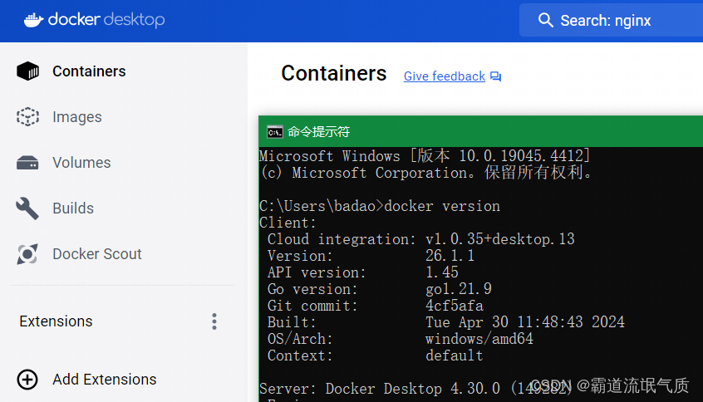This screenshot has height=402, width=703.
Task: Click the Images dashed-cube icon
Action: pyautogui.click(x=27, y=116)
